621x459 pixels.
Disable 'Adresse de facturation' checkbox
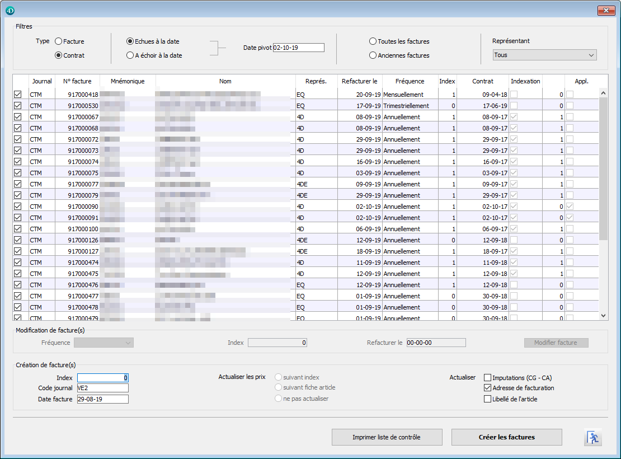click(x=488, y=388)
